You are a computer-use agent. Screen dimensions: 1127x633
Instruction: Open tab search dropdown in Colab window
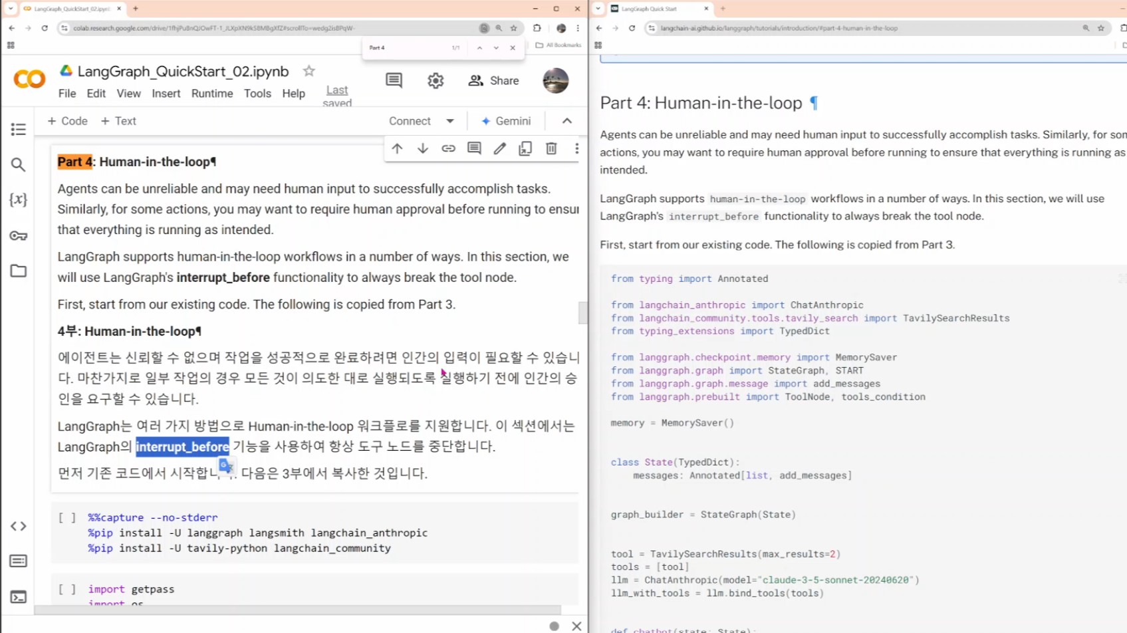11,9
